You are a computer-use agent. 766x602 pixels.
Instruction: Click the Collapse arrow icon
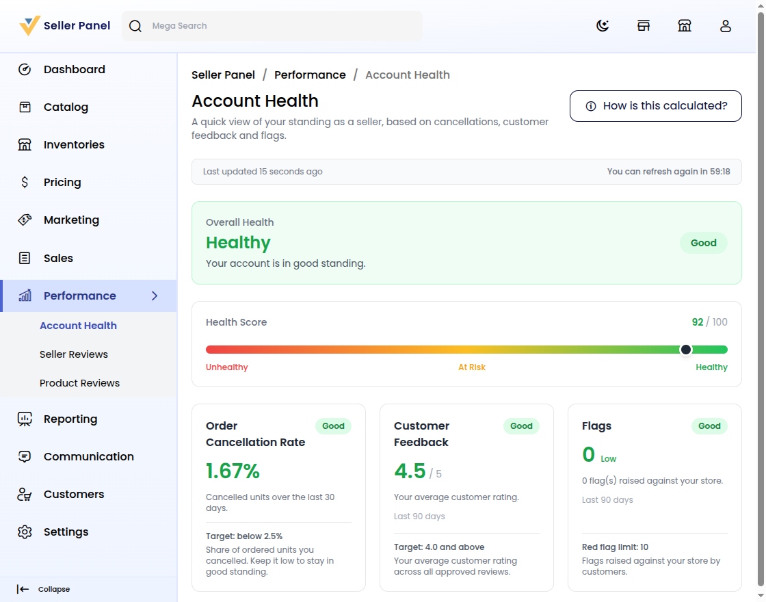point(23,589)
